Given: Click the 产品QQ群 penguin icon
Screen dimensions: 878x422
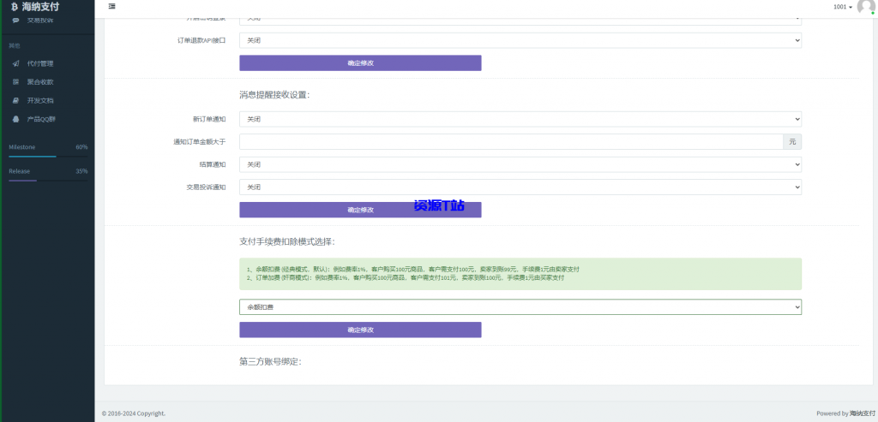Looking at the screenshot, I should [x=15, y=119].
